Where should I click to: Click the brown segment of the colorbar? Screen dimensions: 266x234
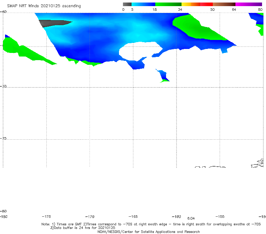[224, 4]
